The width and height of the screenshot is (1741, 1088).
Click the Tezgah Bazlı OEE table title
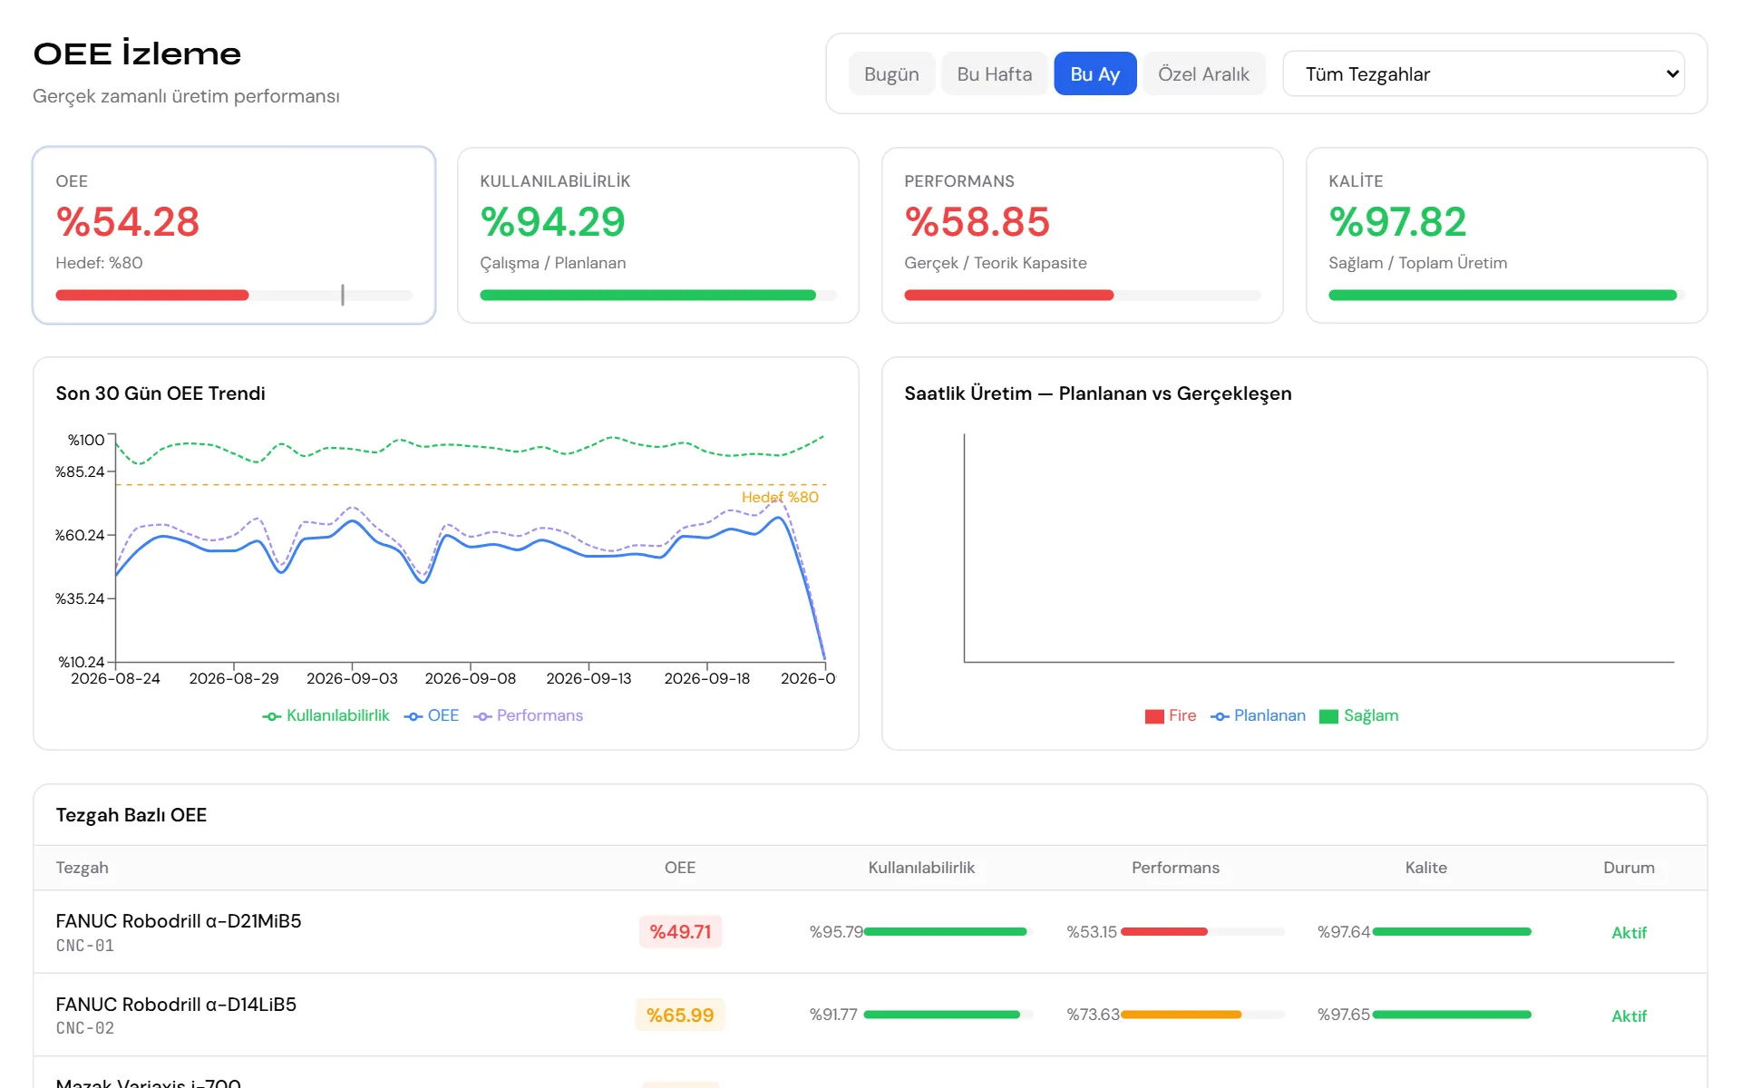coord(131,815)
